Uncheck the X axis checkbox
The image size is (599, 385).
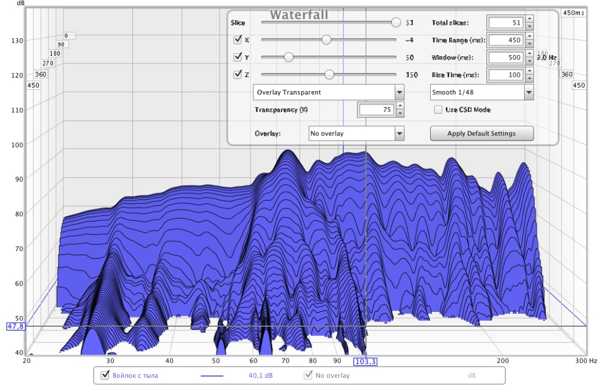(237, 40)
